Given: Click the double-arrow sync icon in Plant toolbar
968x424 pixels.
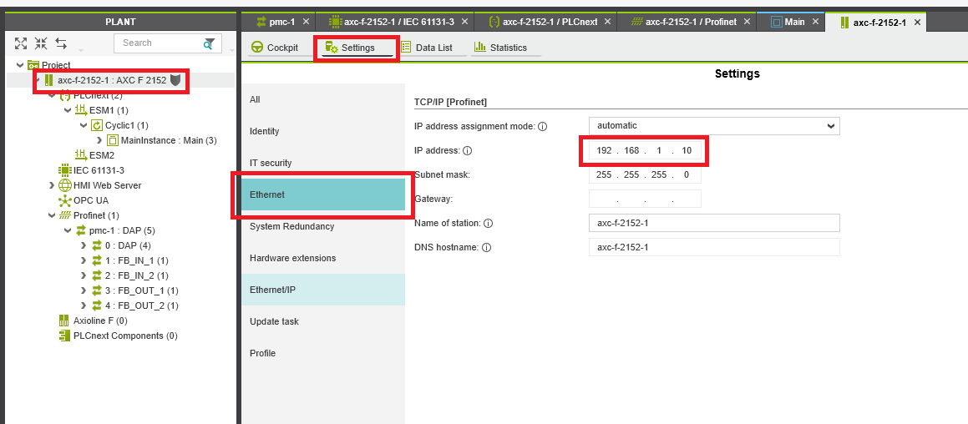Looking at the screenshot, I should pyautogui.click(x=61, y=43).
